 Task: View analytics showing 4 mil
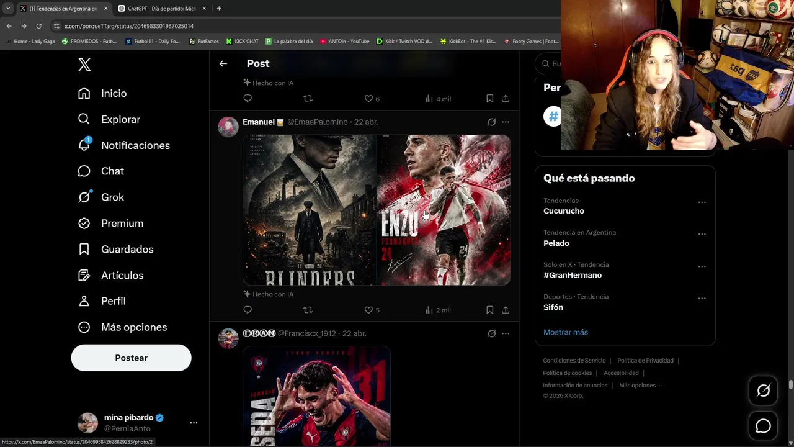click(438, 99)
